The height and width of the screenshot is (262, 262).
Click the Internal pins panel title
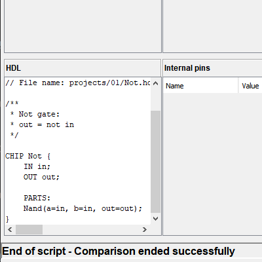click(x=187, y=68)
